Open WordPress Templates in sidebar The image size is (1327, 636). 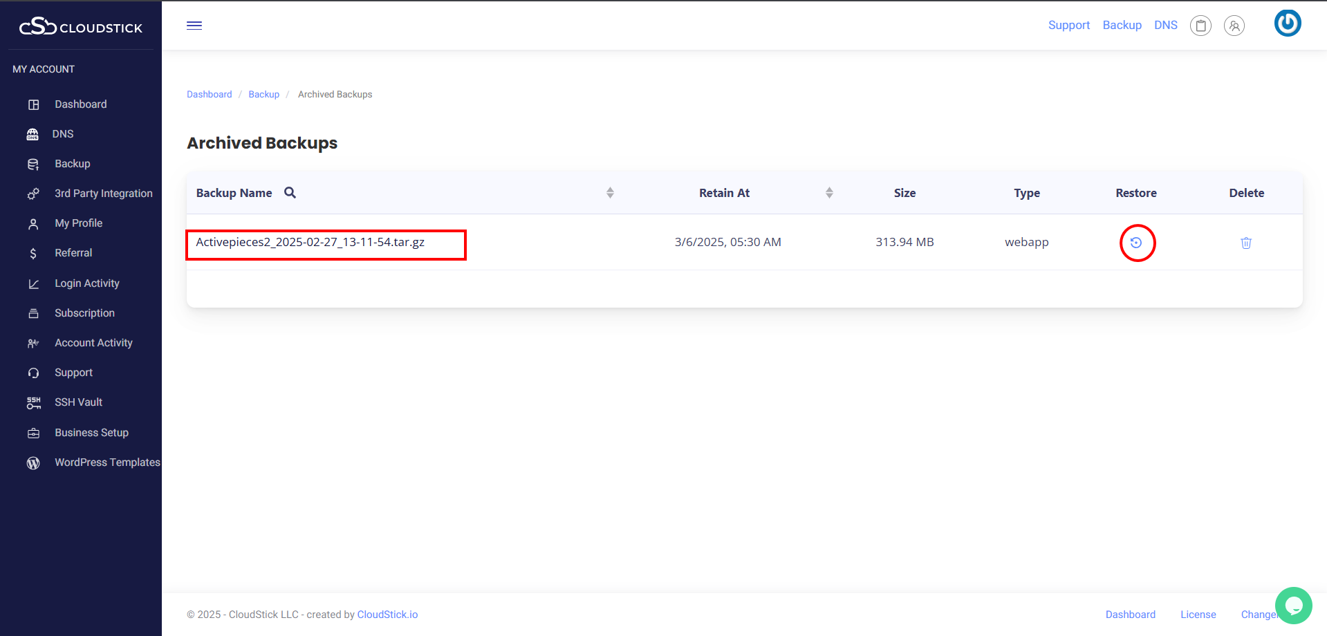click(107, 462)
